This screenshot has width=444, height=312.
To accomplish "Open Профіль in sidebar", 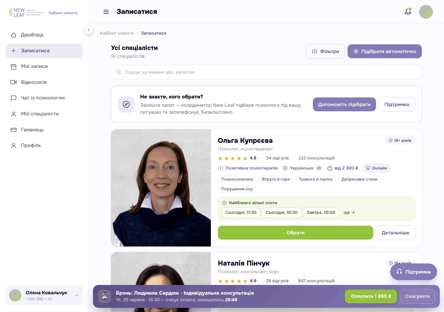I will (44, 146).
